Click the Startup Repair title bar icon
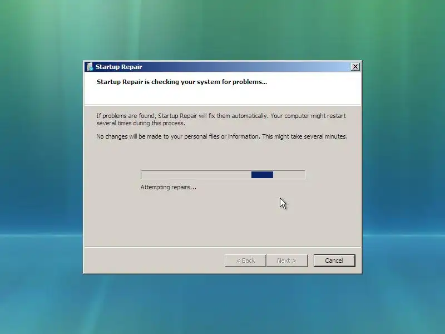 (90, 67)
